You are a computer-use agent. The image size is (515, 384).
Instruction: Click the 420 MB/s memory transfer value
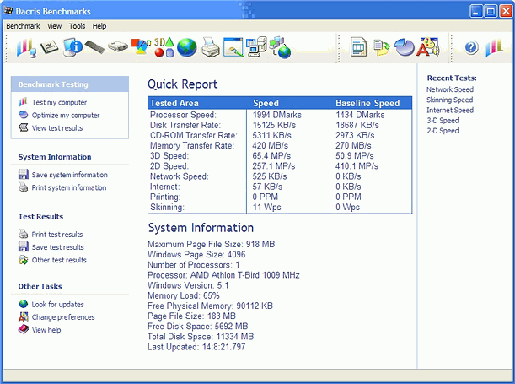(x=271, y=145)
